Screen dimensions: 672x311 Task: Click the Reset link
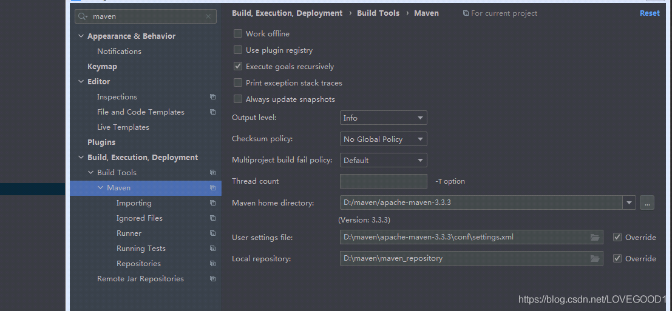[650, 13]
